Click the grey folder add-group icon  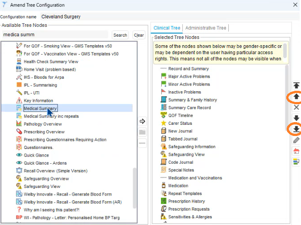[142, 132]
